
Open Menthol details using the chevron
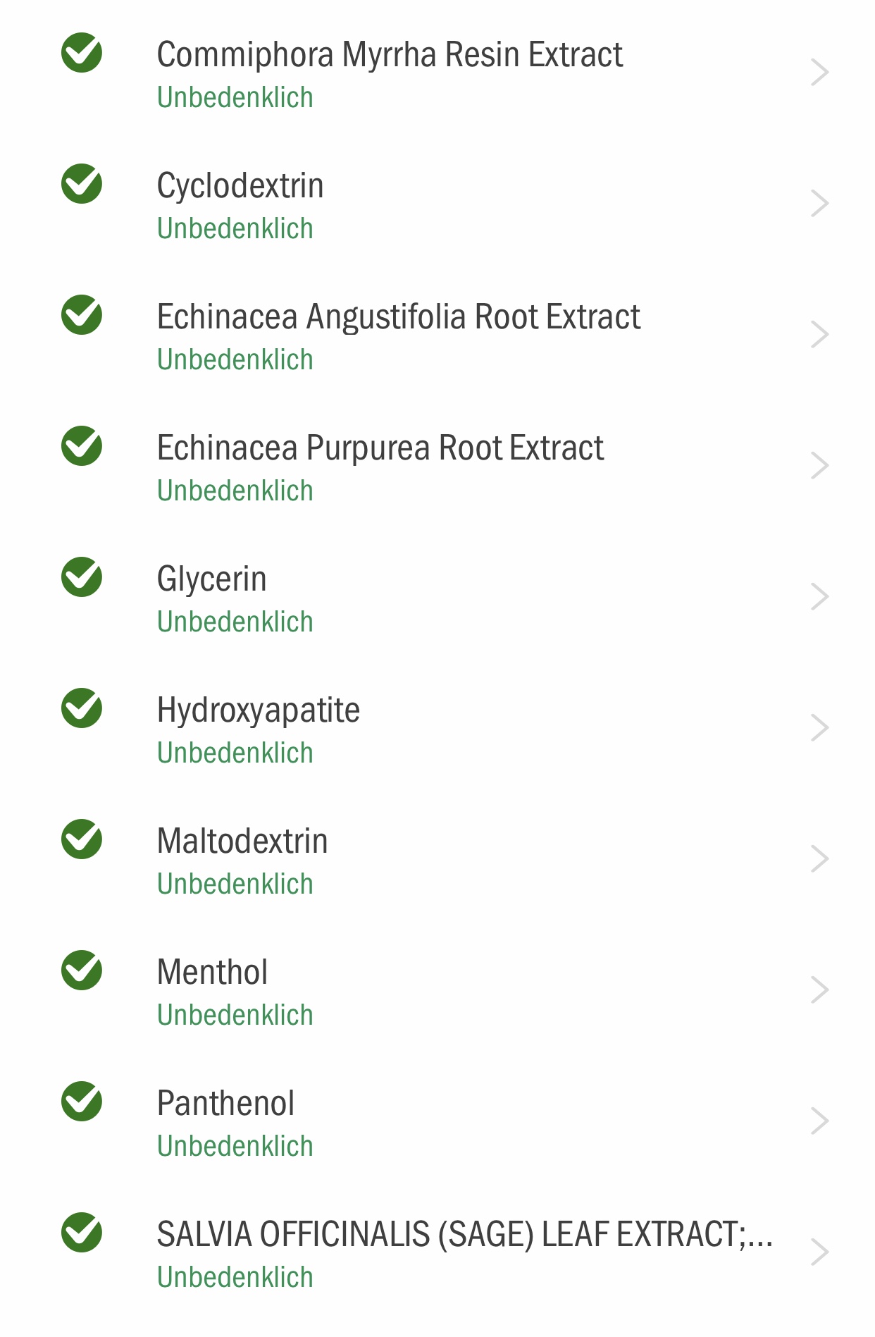click(x=819, y=990)
